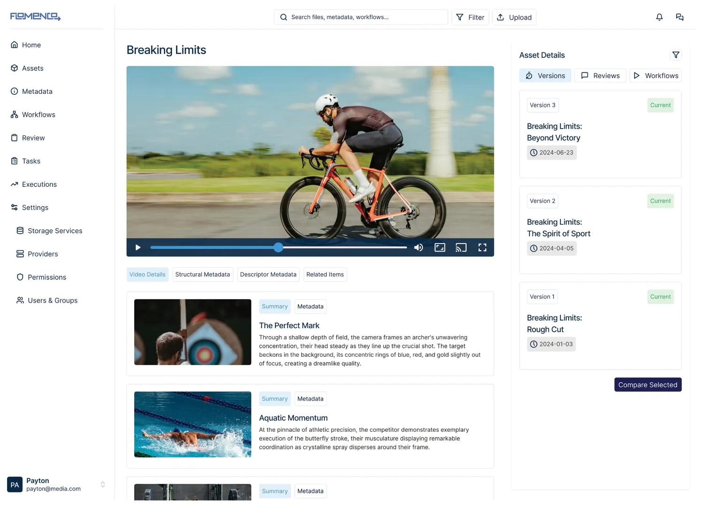704x515 pixels.
Task: Click the Current badge on Version 3
Action: [x=660, y=105]
